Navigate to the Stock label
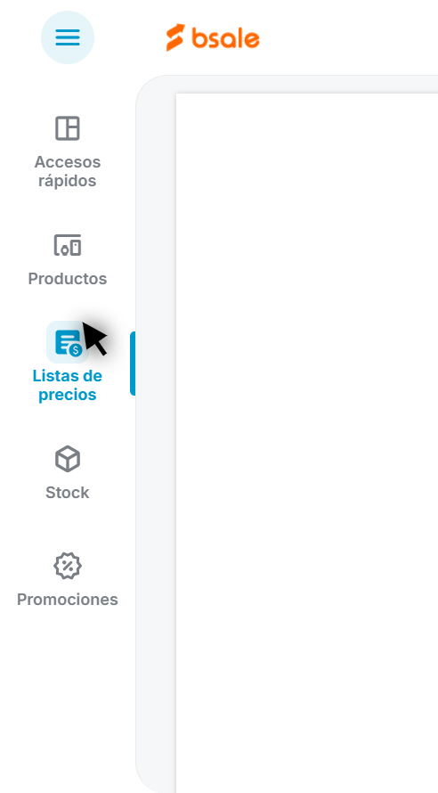438x793 pixels. [x=67, y=493]
